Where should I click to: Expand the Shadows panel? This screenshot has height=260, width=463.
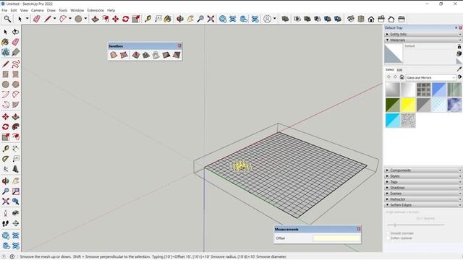point(422,188)
